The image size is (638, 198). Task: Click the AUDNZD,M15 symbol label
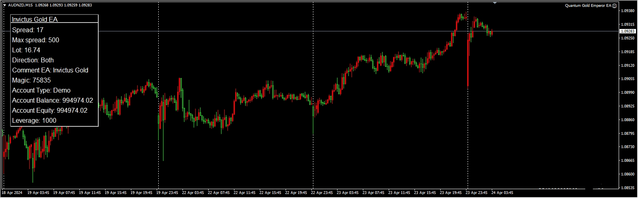click(21, 5)
